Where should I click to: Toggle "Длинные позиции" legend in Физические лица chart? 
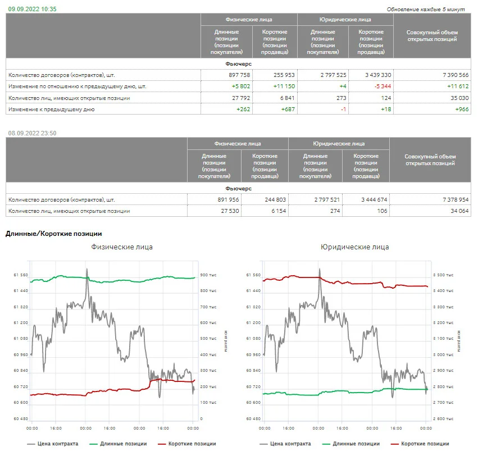pos(119,444)
